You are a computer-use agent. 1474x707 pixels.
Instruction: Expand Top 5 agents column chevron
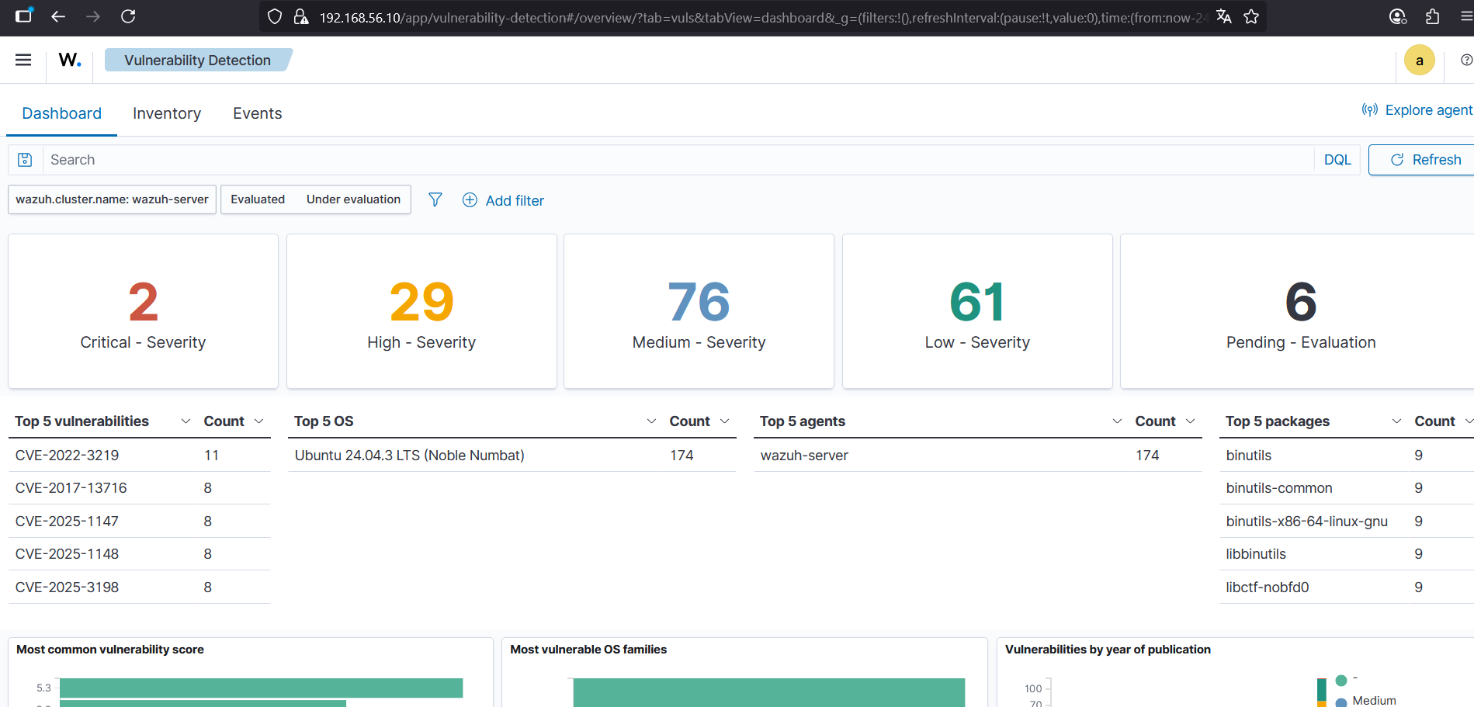point(1117,421)
